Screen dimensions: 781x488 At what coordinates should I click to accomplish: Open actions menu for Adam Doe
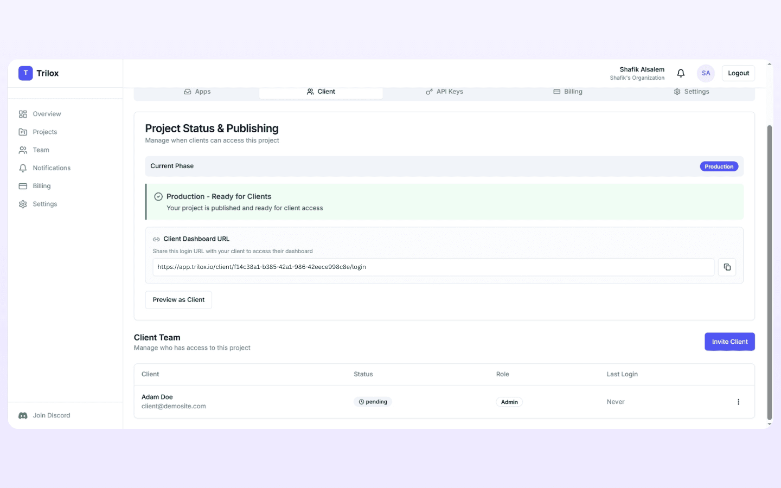738,402
